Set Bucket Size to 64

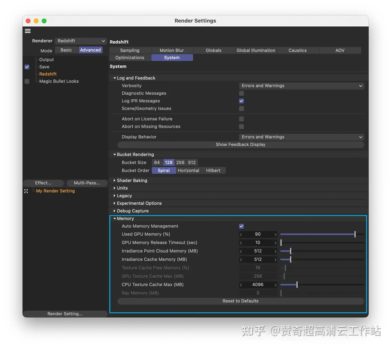coord(157,163)
